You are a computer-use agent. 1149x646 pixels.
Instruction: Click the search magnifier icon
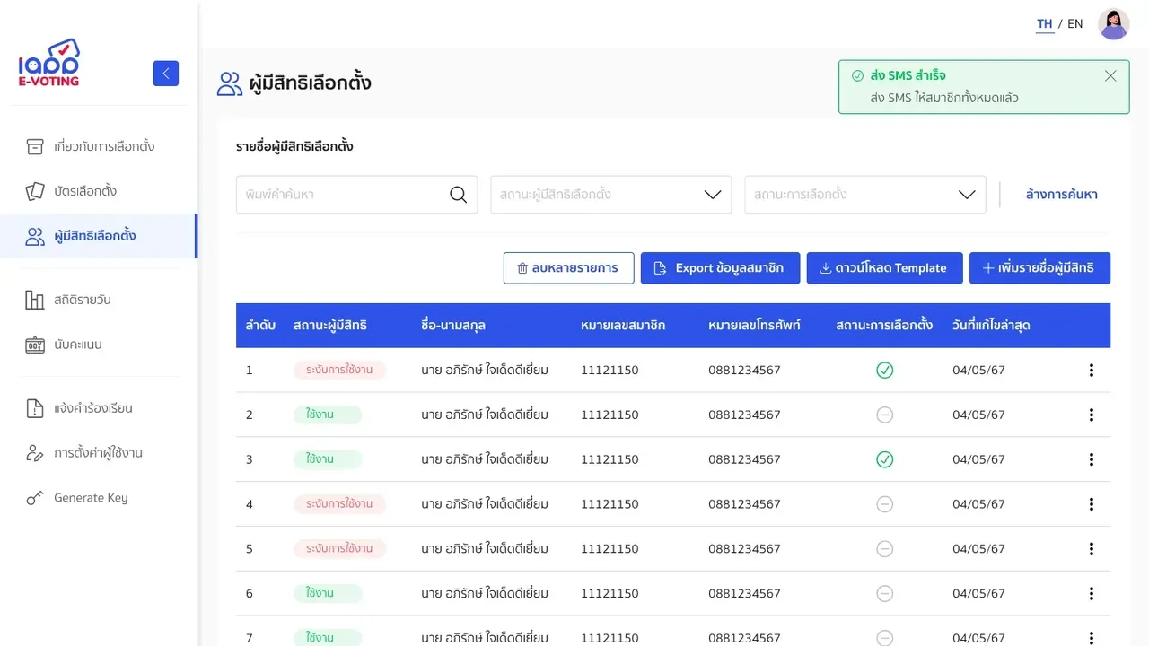click(458, 195)
